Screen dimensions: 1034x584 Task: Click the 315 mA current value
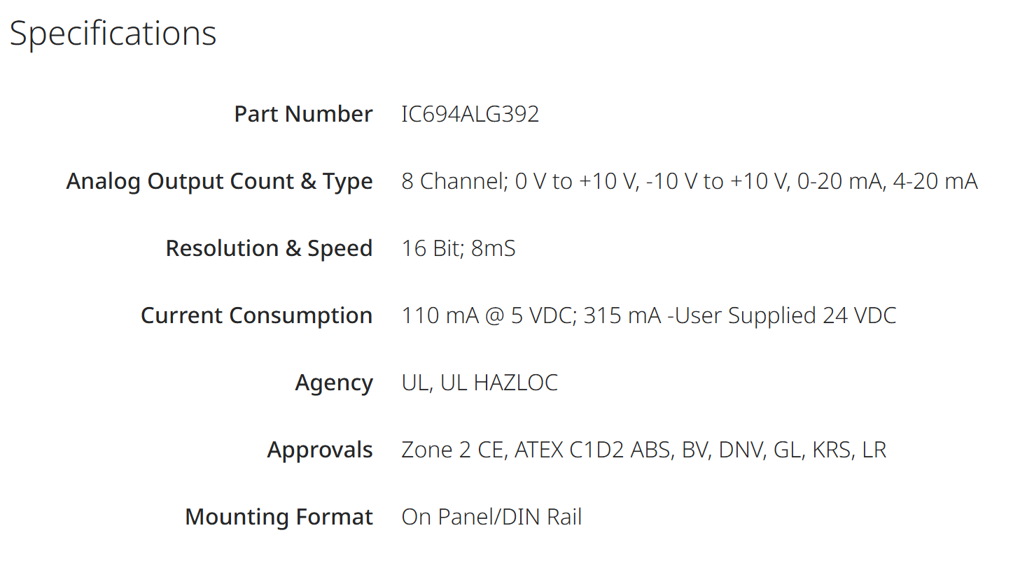coord(622,315)
